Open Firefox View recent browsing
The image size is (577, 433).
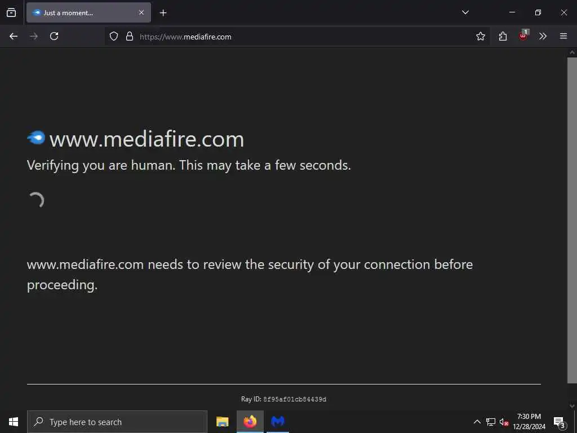pyautogui.click(x=11, y=12)
